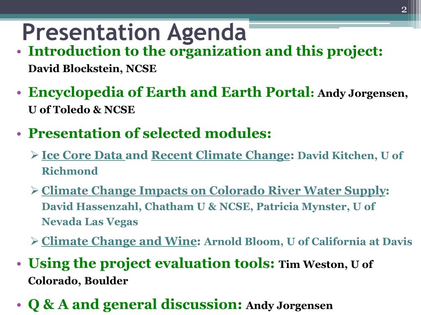Select 'Using the project evaluation tools:' heading
The width and height of the screenshot is (421, 315).
tap(151, 264)
